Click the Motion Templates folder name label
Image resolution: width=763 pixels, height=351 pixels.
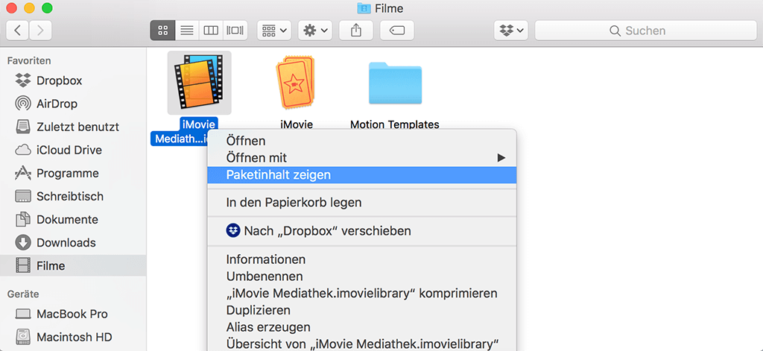395,124
